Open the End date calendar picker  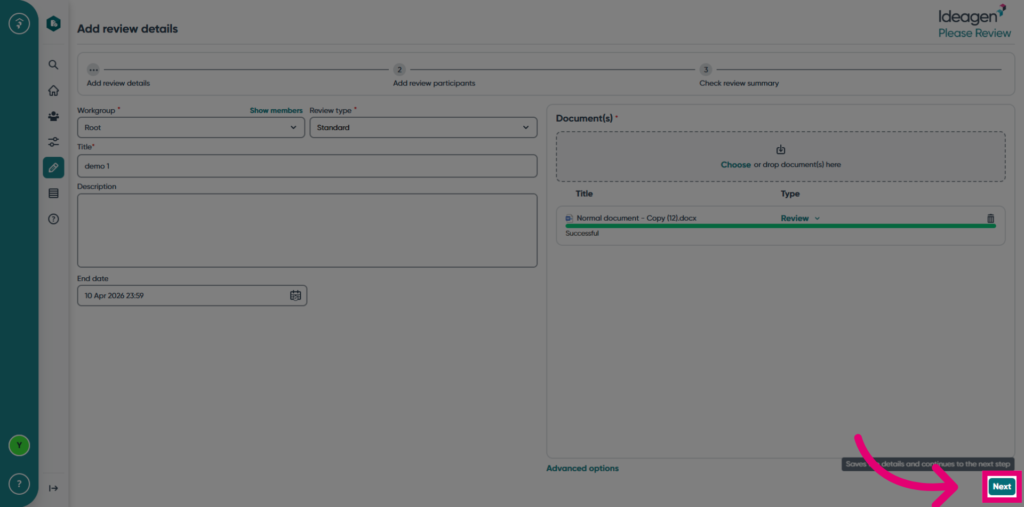click(x=295, y=295)
